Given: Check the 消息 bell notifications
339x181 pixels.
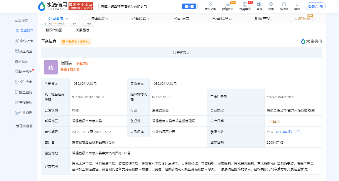Looking at the screenshot, I should coord(297,4).
